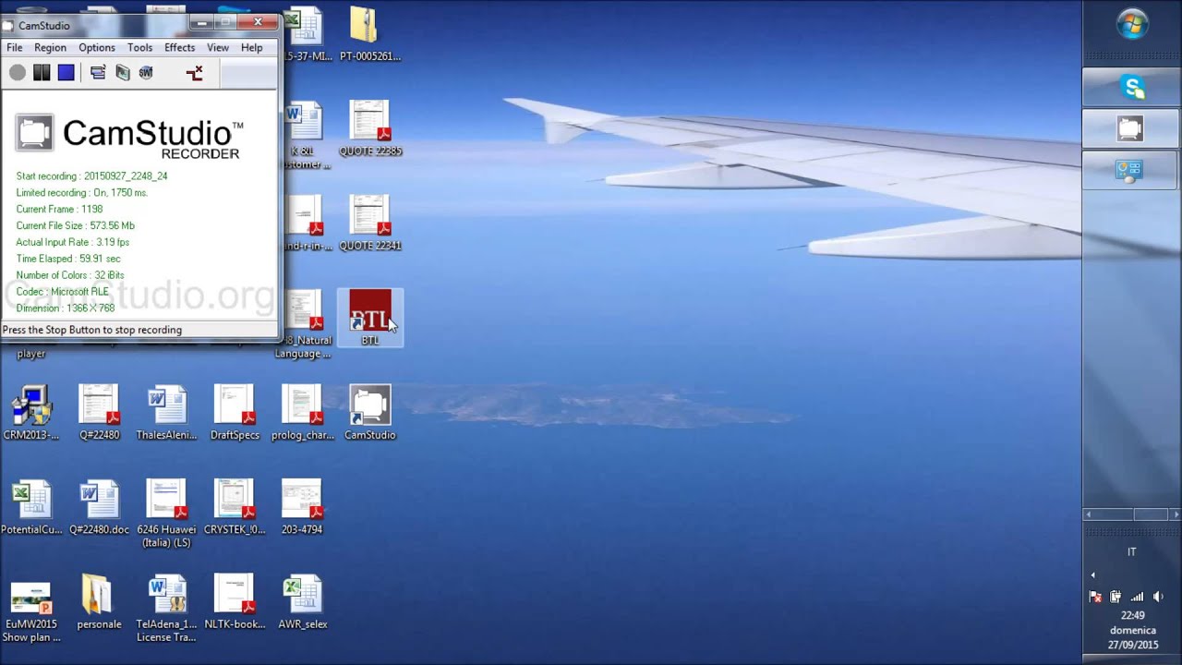This screenshot has width=1182, height=665.
Task: Open the network signal tray icon
Action: pos(1137,597)
